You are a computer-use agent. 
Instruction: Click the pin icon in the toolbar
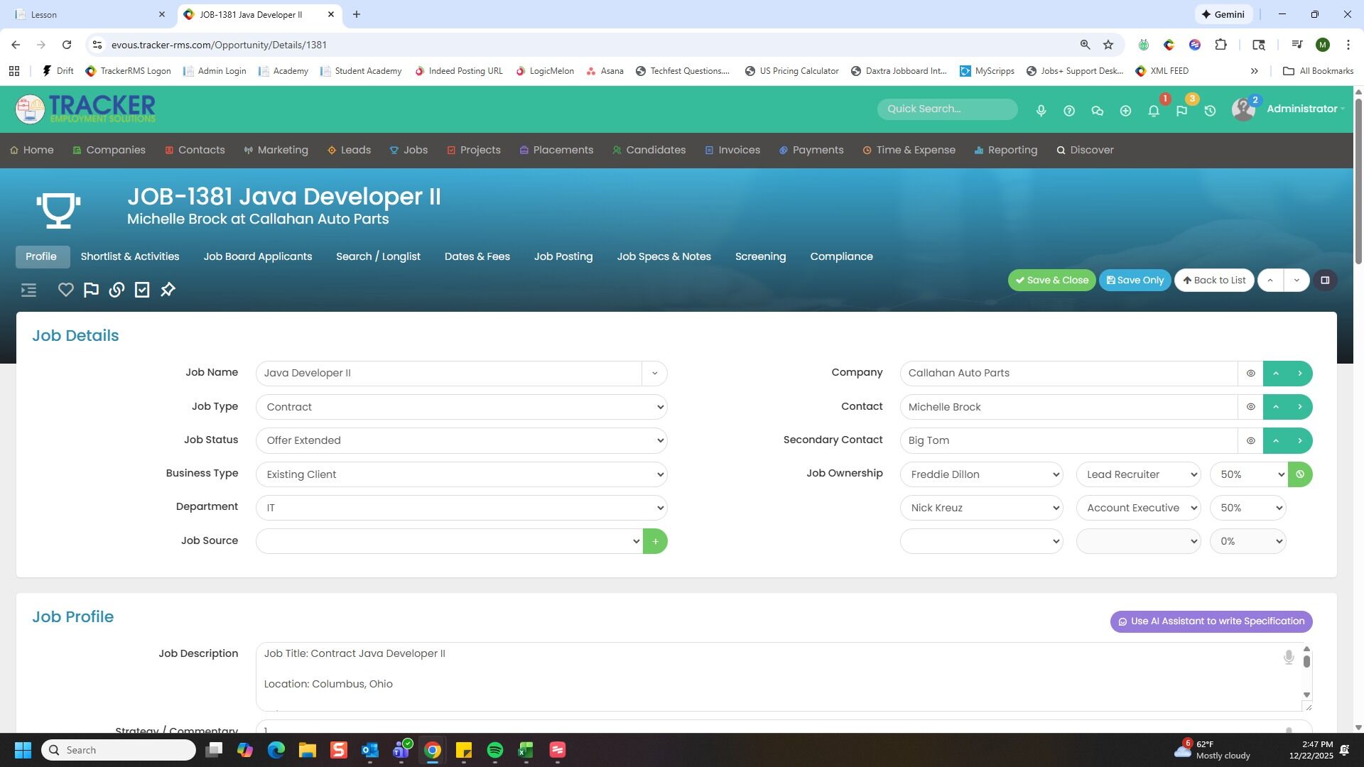[168, 290]
